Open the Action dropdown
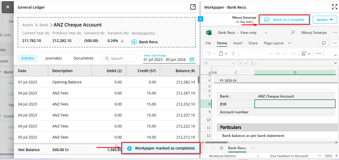 pos(325,20)
